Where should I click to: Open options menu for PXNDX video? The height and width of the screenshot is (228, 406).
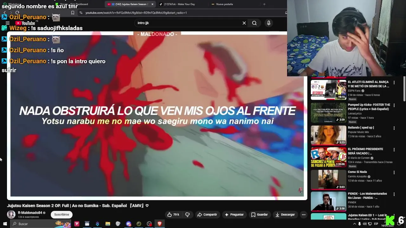tap(394, 194)
